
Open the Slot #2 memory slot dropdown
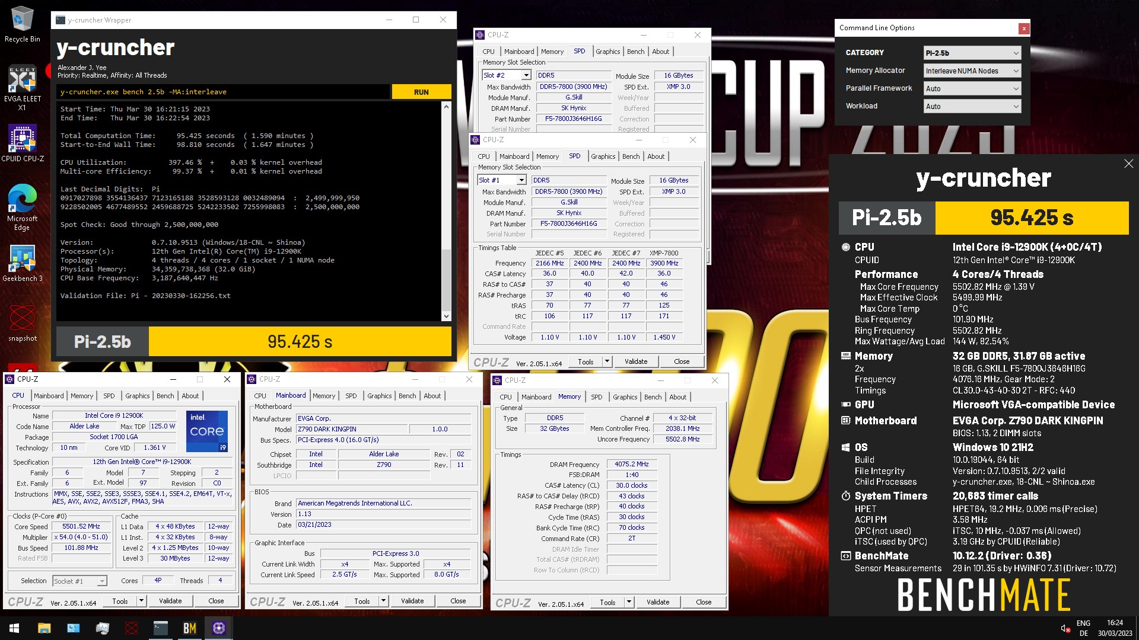[x=526, y=75]
